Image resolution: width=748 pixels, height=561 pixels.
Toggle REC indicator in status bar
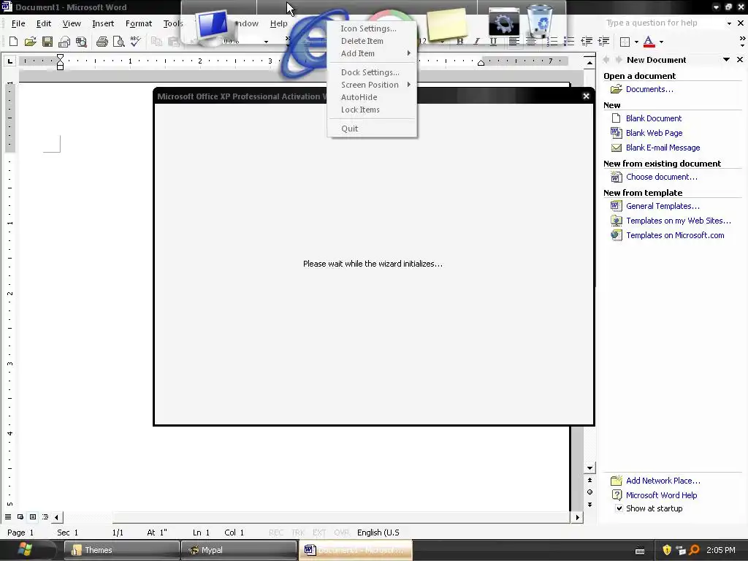click(x=275, y=533)
